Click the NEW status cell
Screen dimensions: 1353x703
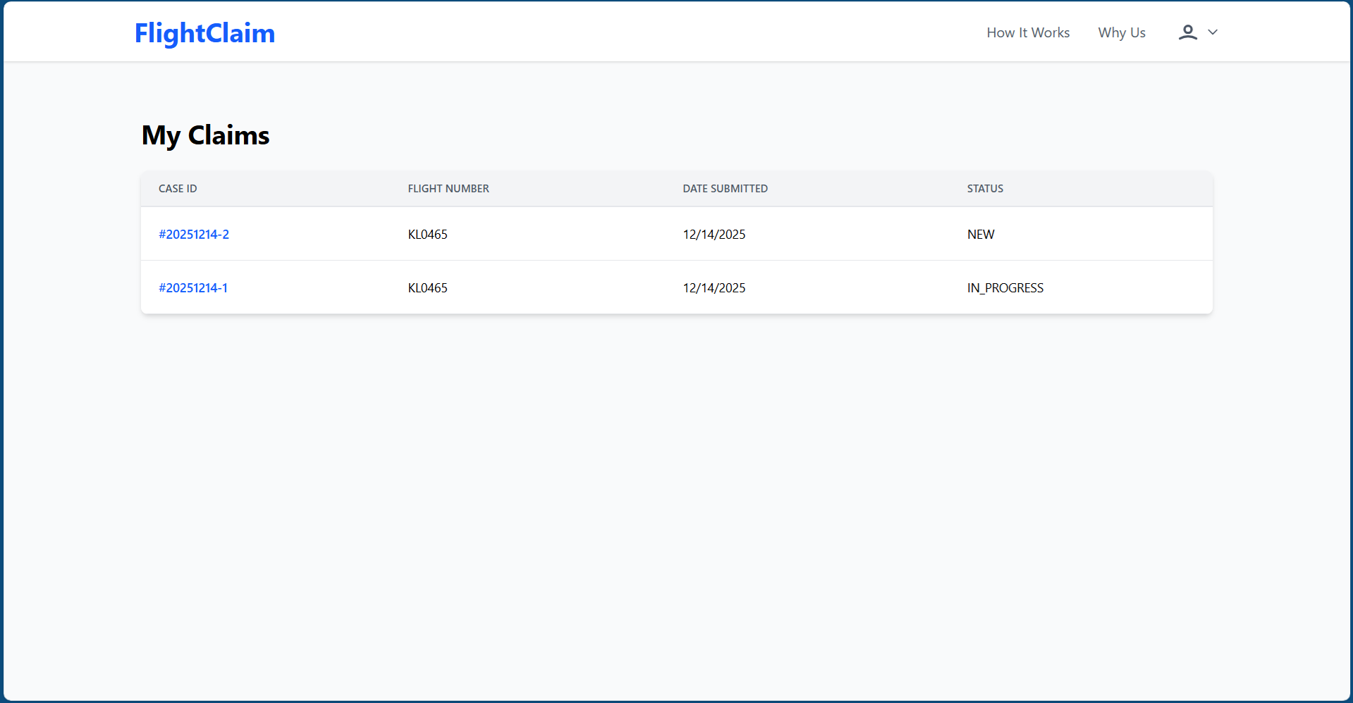[980, 235]
